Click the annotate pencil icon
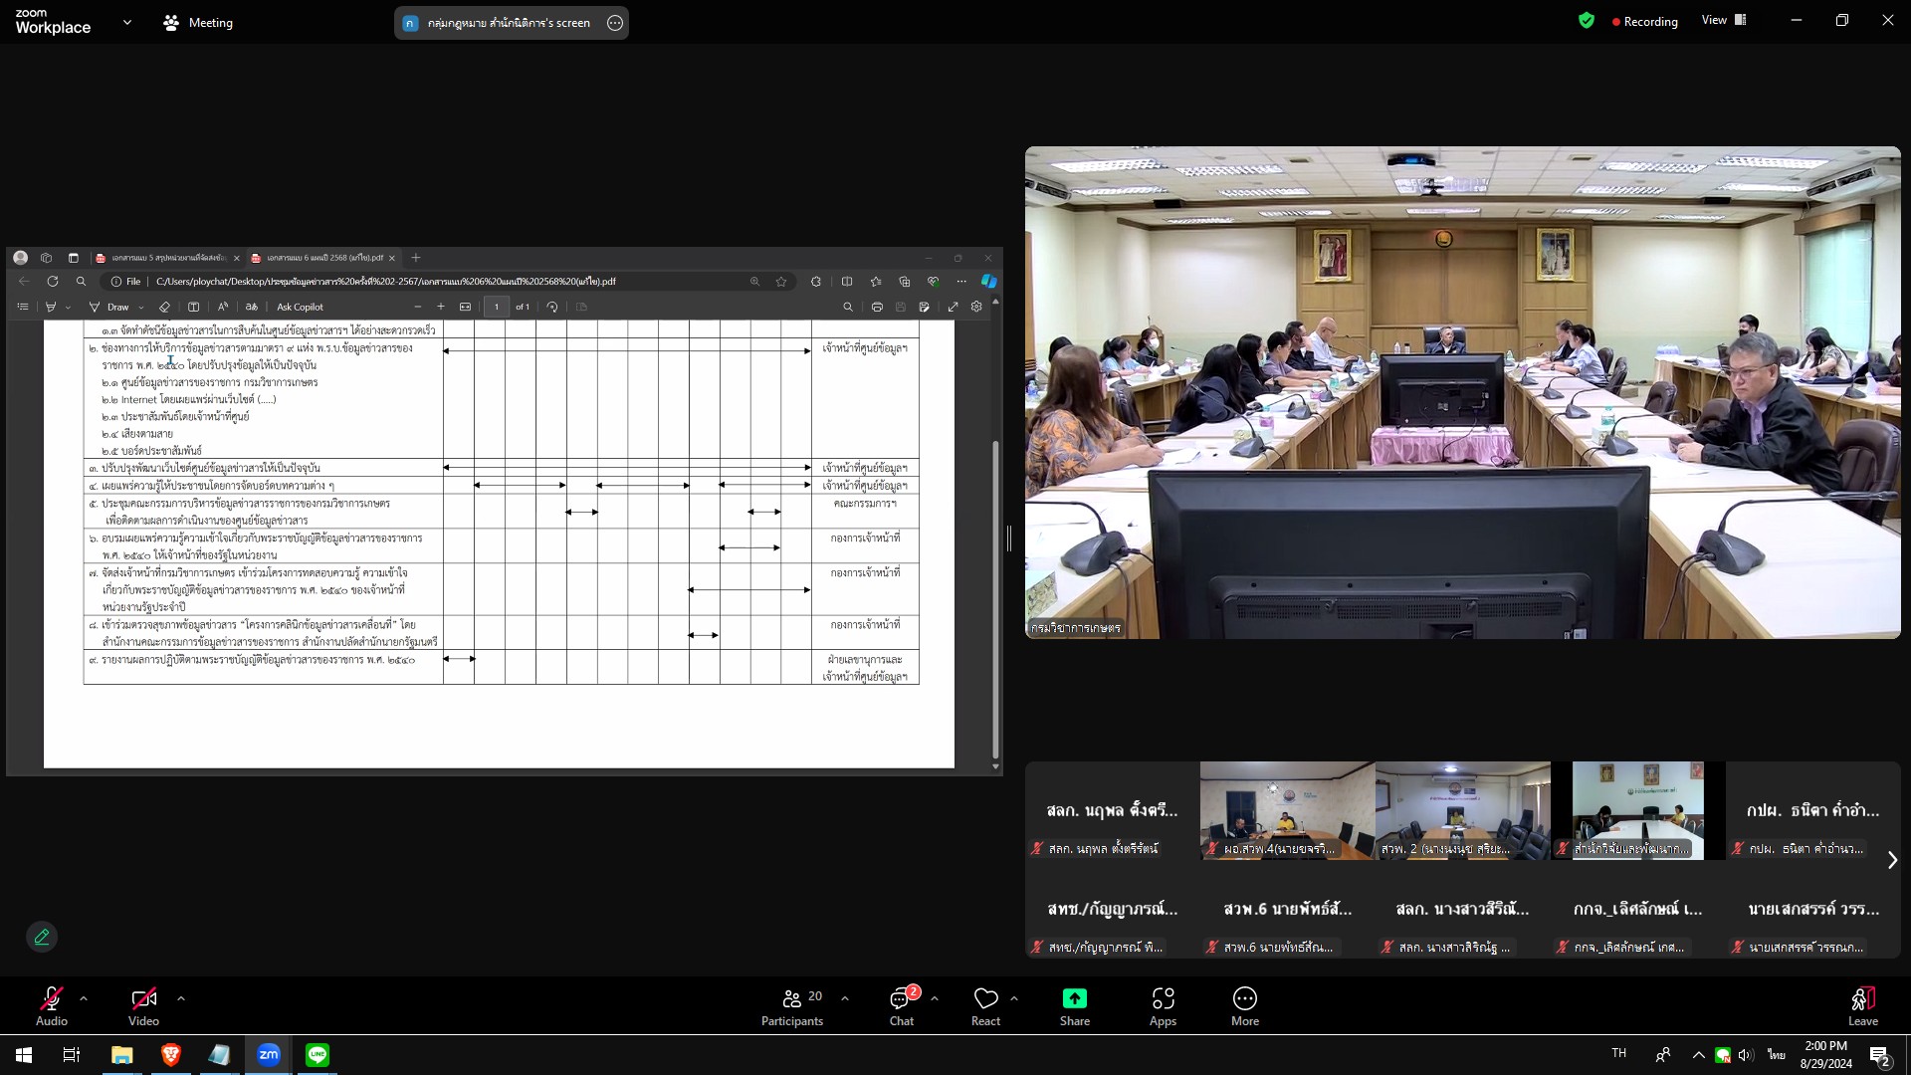The width and height of the screenshot is (1911, 1075). pos(42,937)
